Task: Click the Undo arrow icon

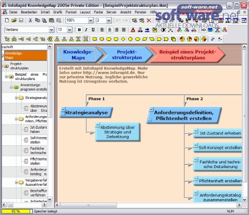Action: click(x=118, y=20)
